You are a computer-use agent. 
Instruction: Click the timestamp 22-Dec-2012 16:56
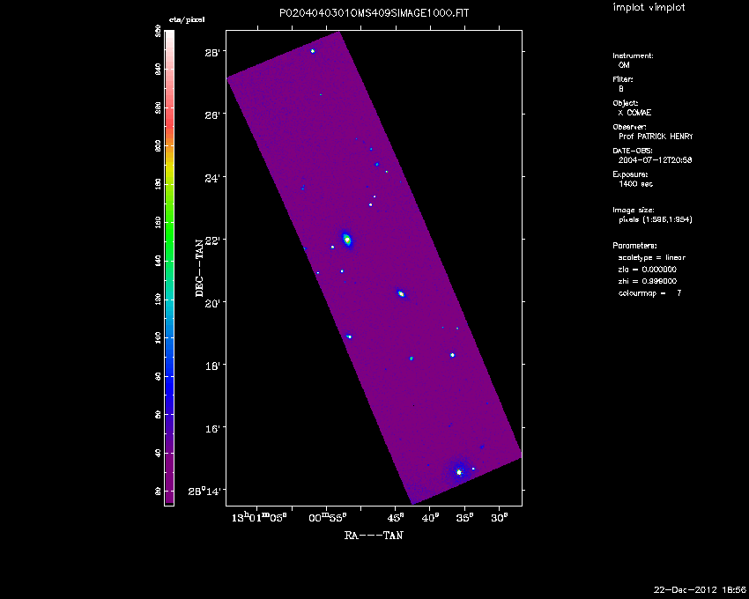[700, 588]
